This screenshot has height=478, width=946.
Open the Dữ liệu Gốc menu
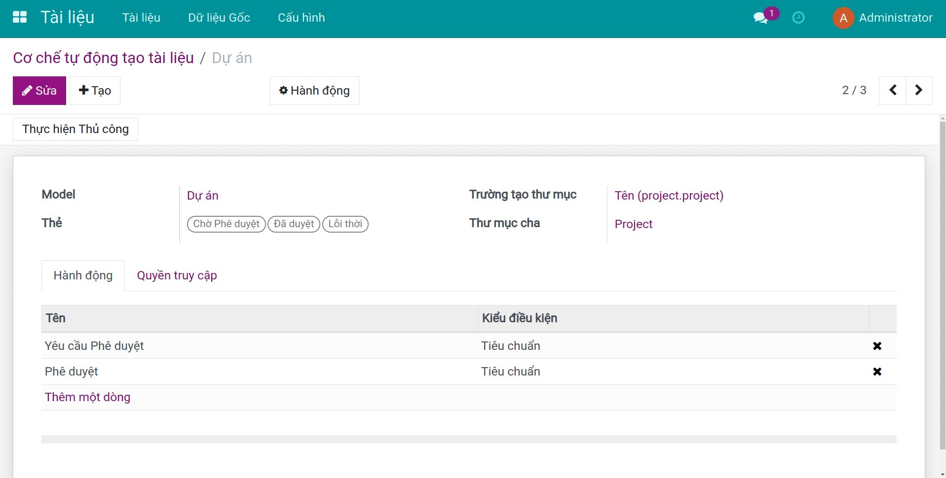point(219,18)
